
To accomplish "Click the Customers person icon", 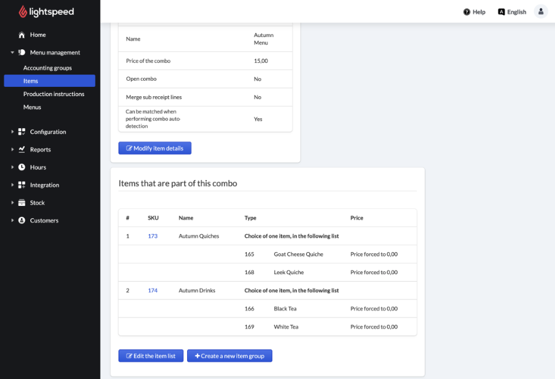I will pyautogui.click(x=22, y=221).
